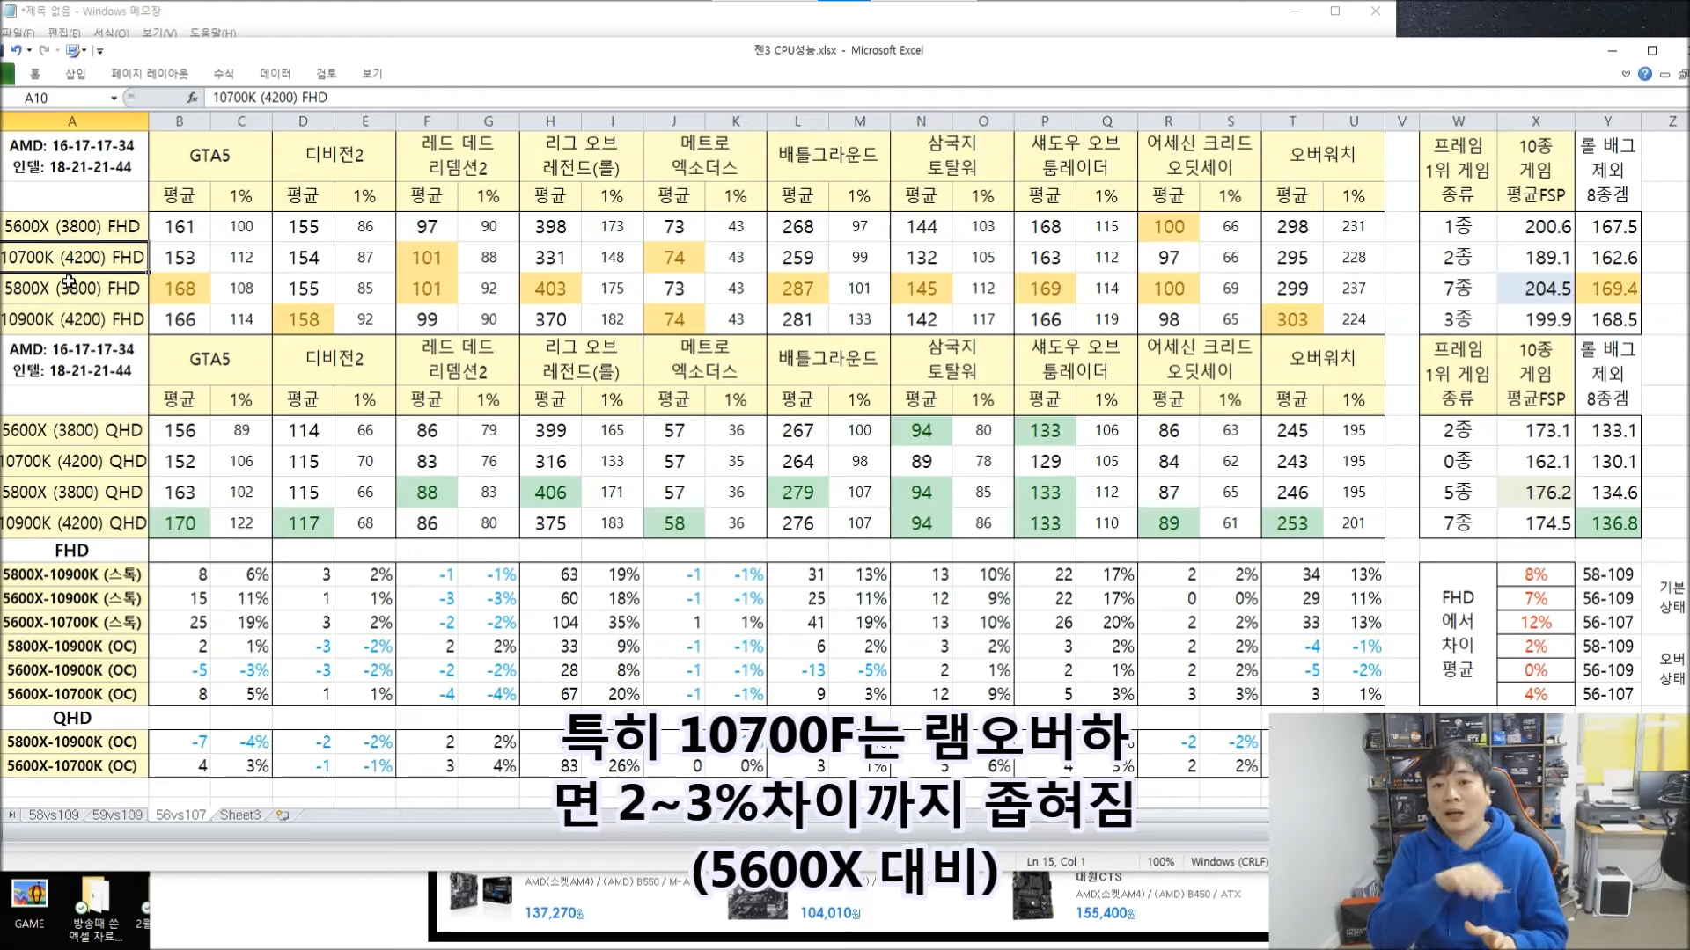1690x950 pixels.
Task: Open the Undo history dropdown arrow
Action: 29,51
